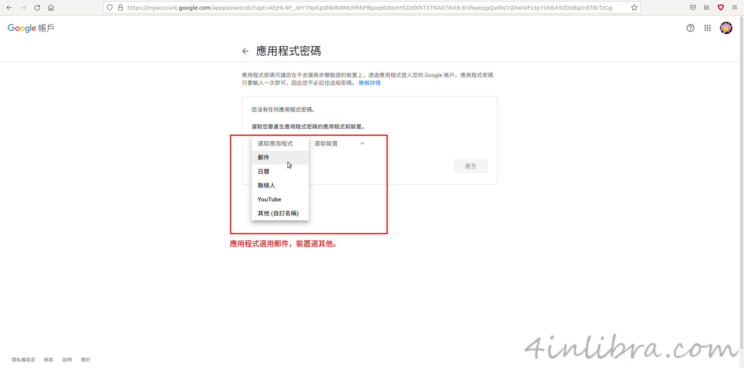Bookmark this page with the star icon
This screenshot has height=368, width=744.
[x=634, y=7]
